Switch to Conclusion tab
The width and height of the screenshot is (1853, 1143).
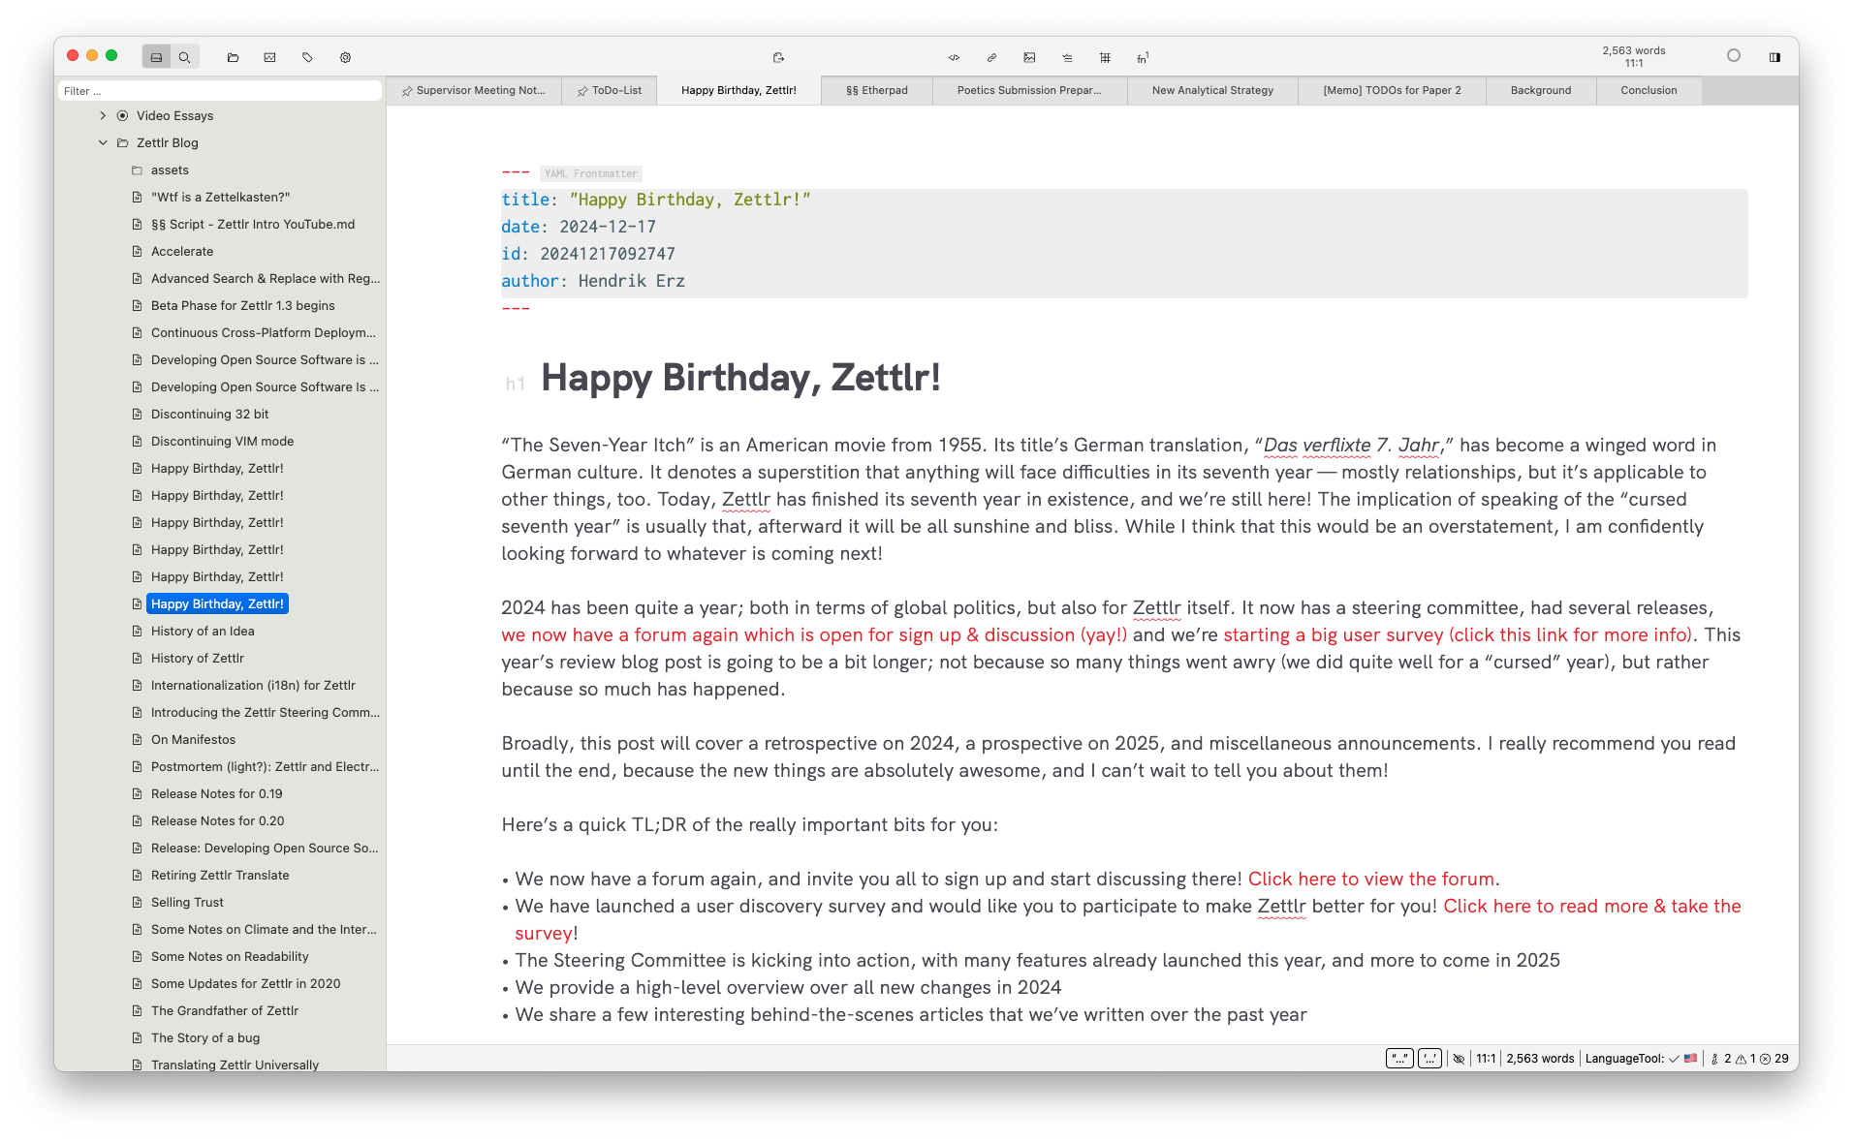point(1649,90)
